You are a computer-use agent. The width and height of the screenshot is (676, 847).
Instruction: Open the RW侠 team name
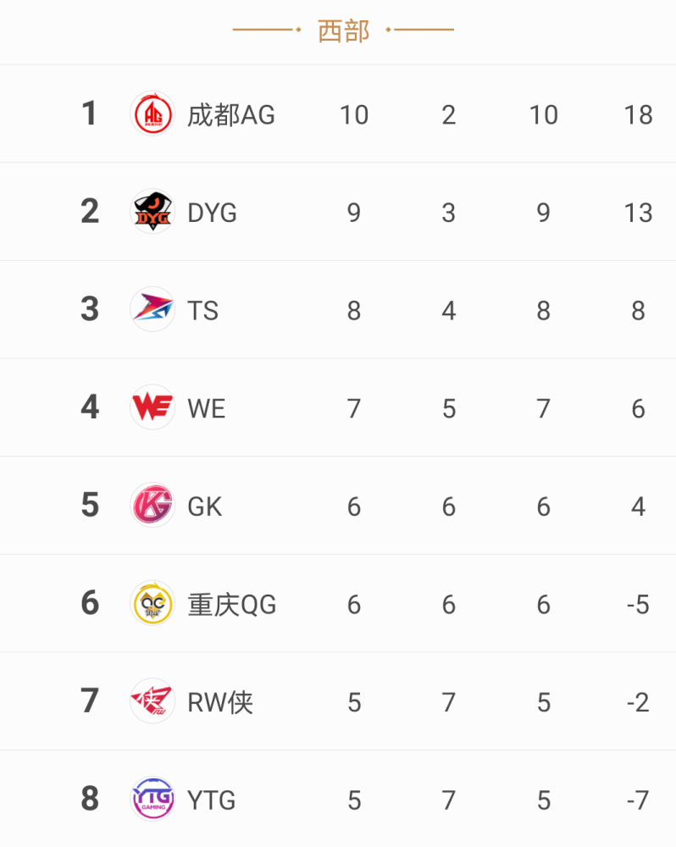(x=220, y=702)
